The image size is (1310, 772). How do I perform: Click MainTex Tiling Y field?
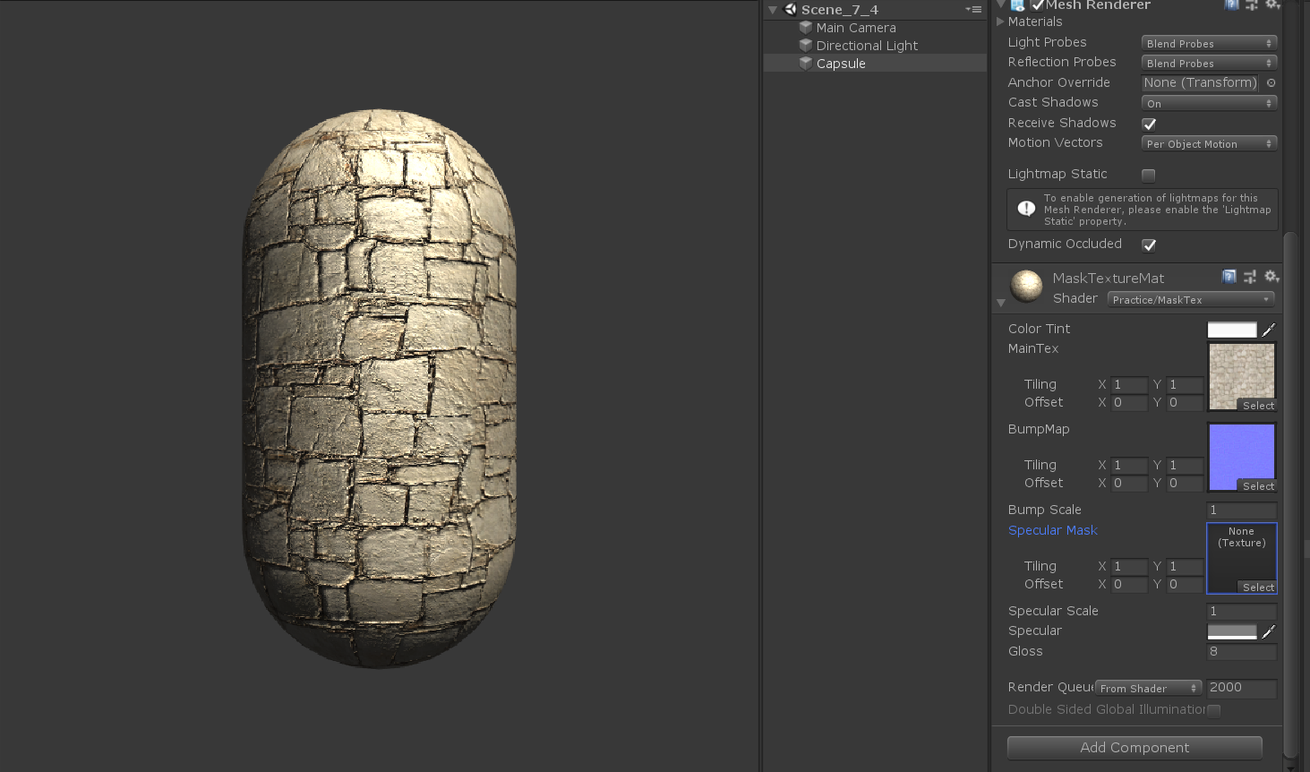(x=1185, y=385)
